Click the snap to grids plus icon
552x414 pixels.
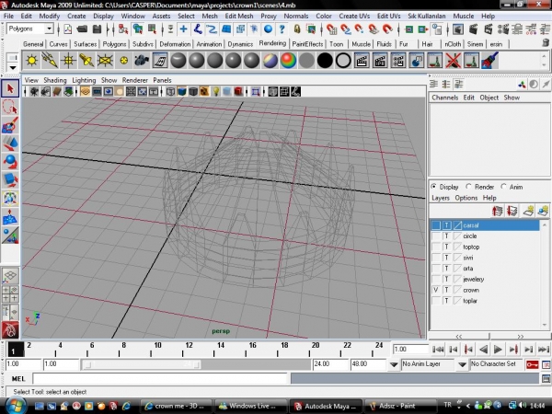(x=183, y=29)
